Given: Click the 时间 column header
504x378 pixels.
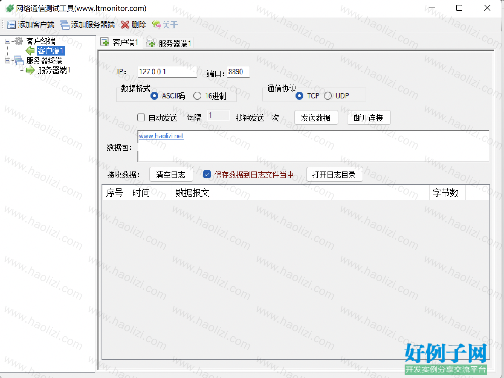Looking at the screenshot, I should [x=150, y=192].
